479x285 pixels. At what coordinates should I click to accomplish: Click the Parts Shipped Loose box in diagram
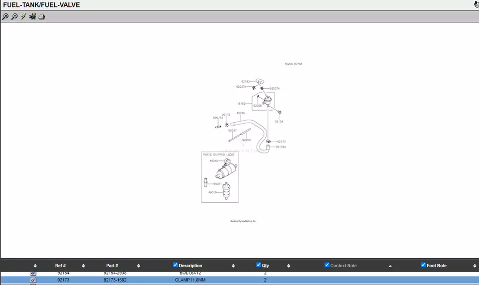[x=220, y=177]
